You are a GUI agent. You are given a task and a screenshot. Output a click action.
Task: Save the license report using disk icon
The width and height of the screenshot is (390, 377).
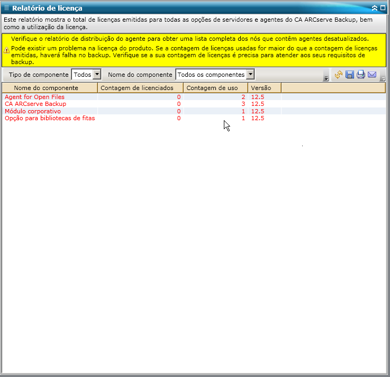pyautogui.click(x=349, y=75)
